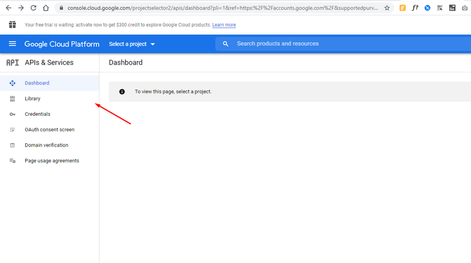The height and width of the screenshot is (263, 471).
Task: Click the 'Your free trial is waiting' banner text
Action: (118, 25)
